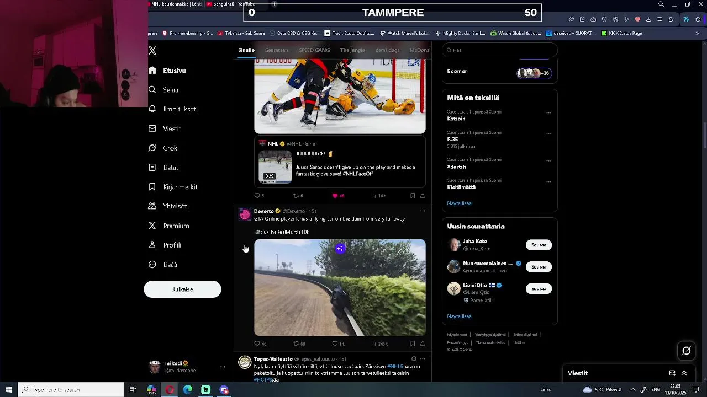Open Windows Start menu
The height and width of the screenshot is (397, 707).
(x=9, y=390)
